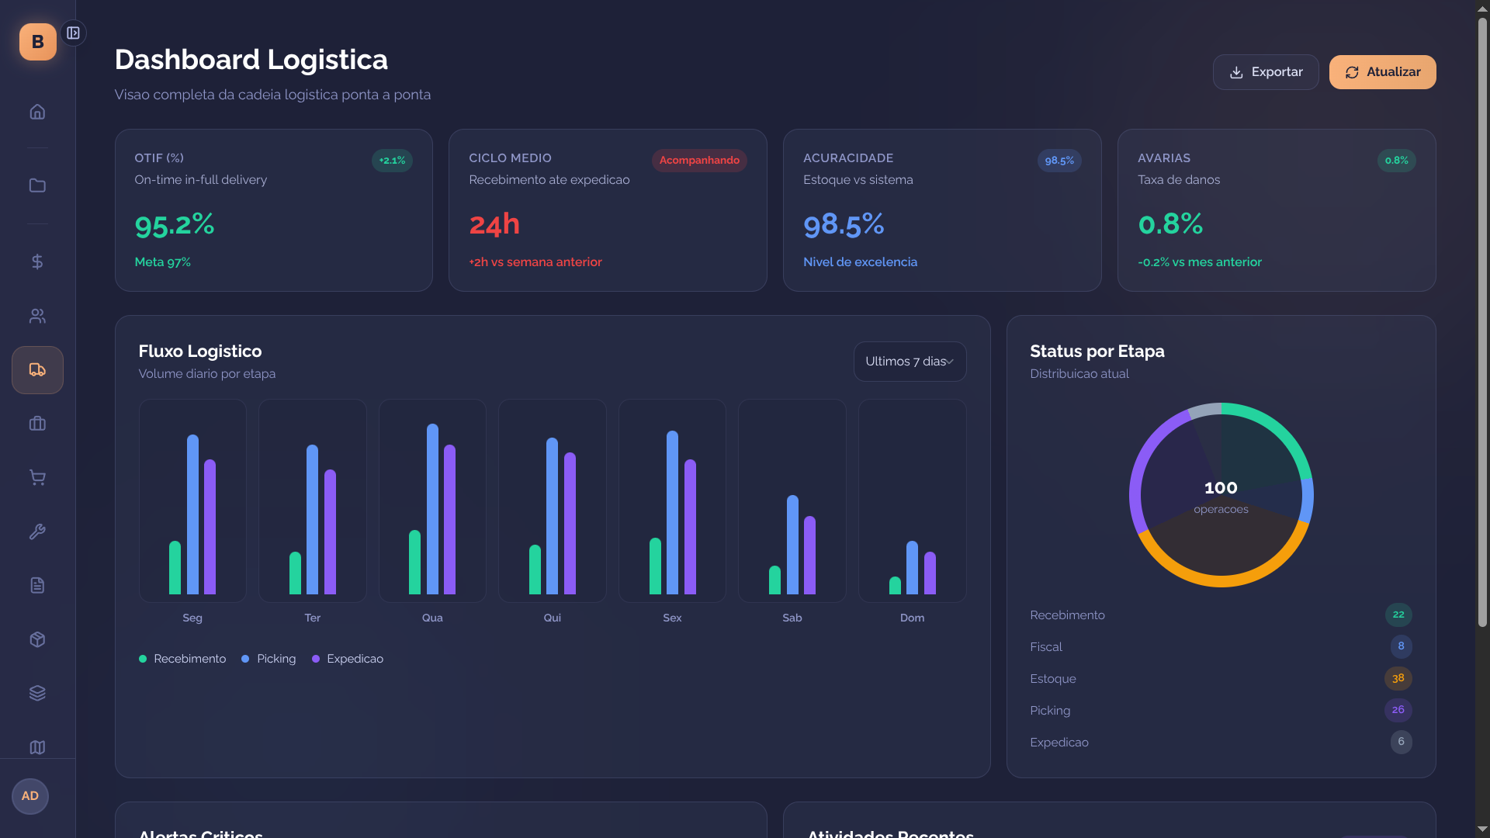Click the Sab bar chart column
Image resolution: width=1490 pixels, height=838 pixels.
(x=792, y=501)
